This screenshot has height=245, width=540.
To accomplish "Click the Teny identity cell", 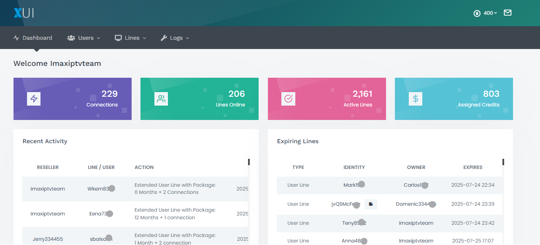I will click(354, 223).
